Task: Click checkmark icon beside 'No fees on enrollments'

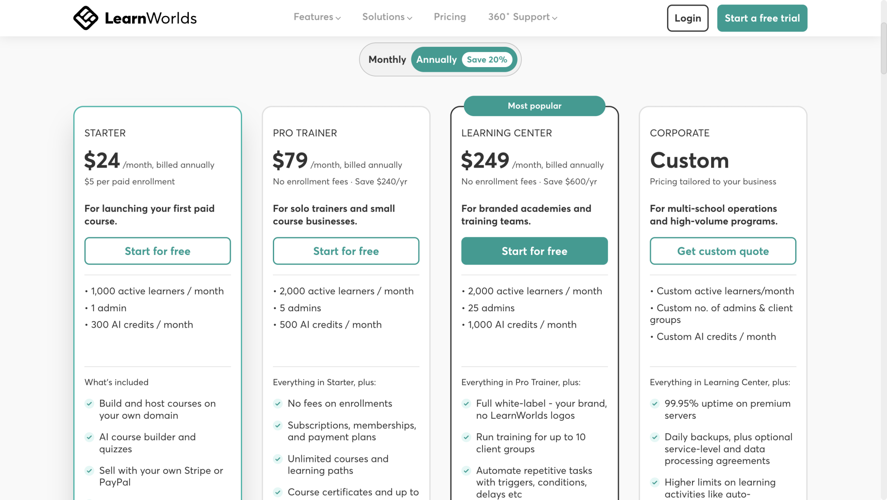Action: (x=278, y=403)
